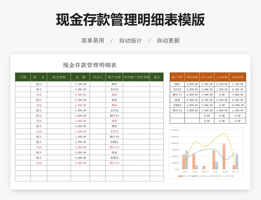
Task: Click the 7,000.00 ending balance cell
Action: [x=238, y=95]
